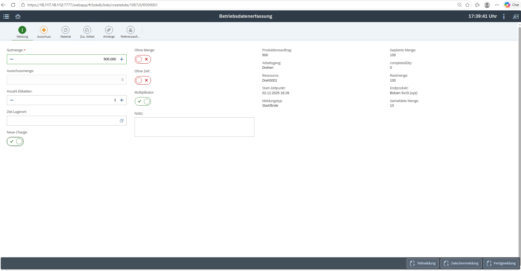Toggle the Multiplikator switch
Screen dimensions: 521x271
tap(143, 101)
